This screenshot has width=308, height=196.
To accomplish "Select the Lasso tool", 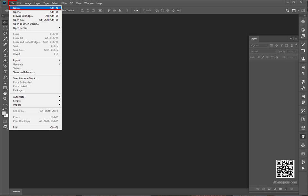I will [5, 34].
